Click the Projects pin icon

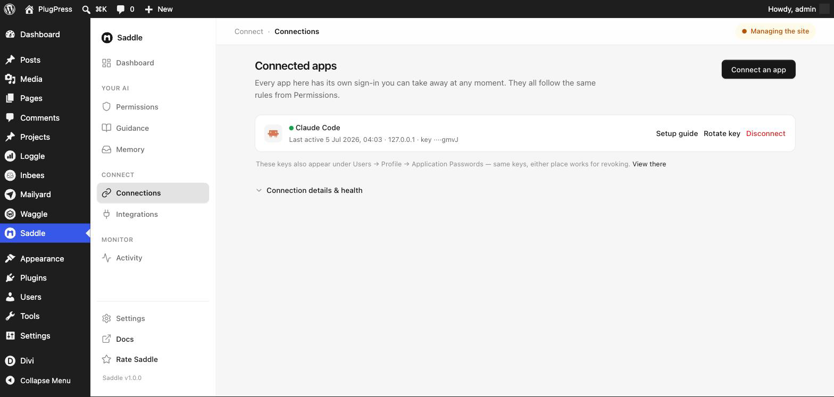[10, 137]
